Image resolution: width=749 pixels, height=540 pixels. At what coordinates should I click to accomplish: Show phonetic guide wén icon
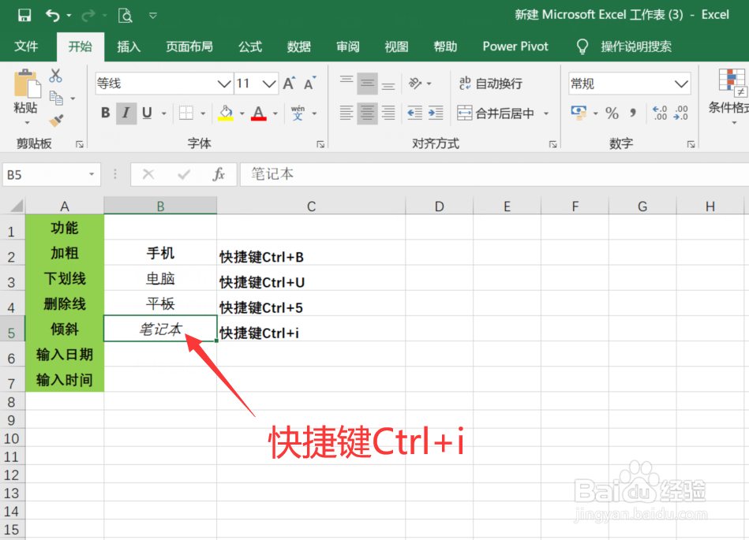tap(298, 113)
